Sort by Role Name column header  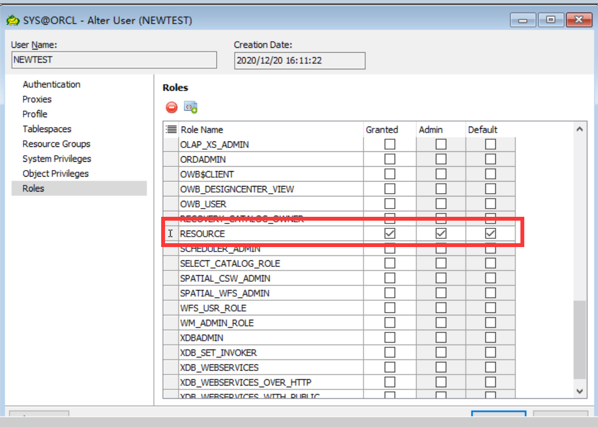tap(271, 130)
